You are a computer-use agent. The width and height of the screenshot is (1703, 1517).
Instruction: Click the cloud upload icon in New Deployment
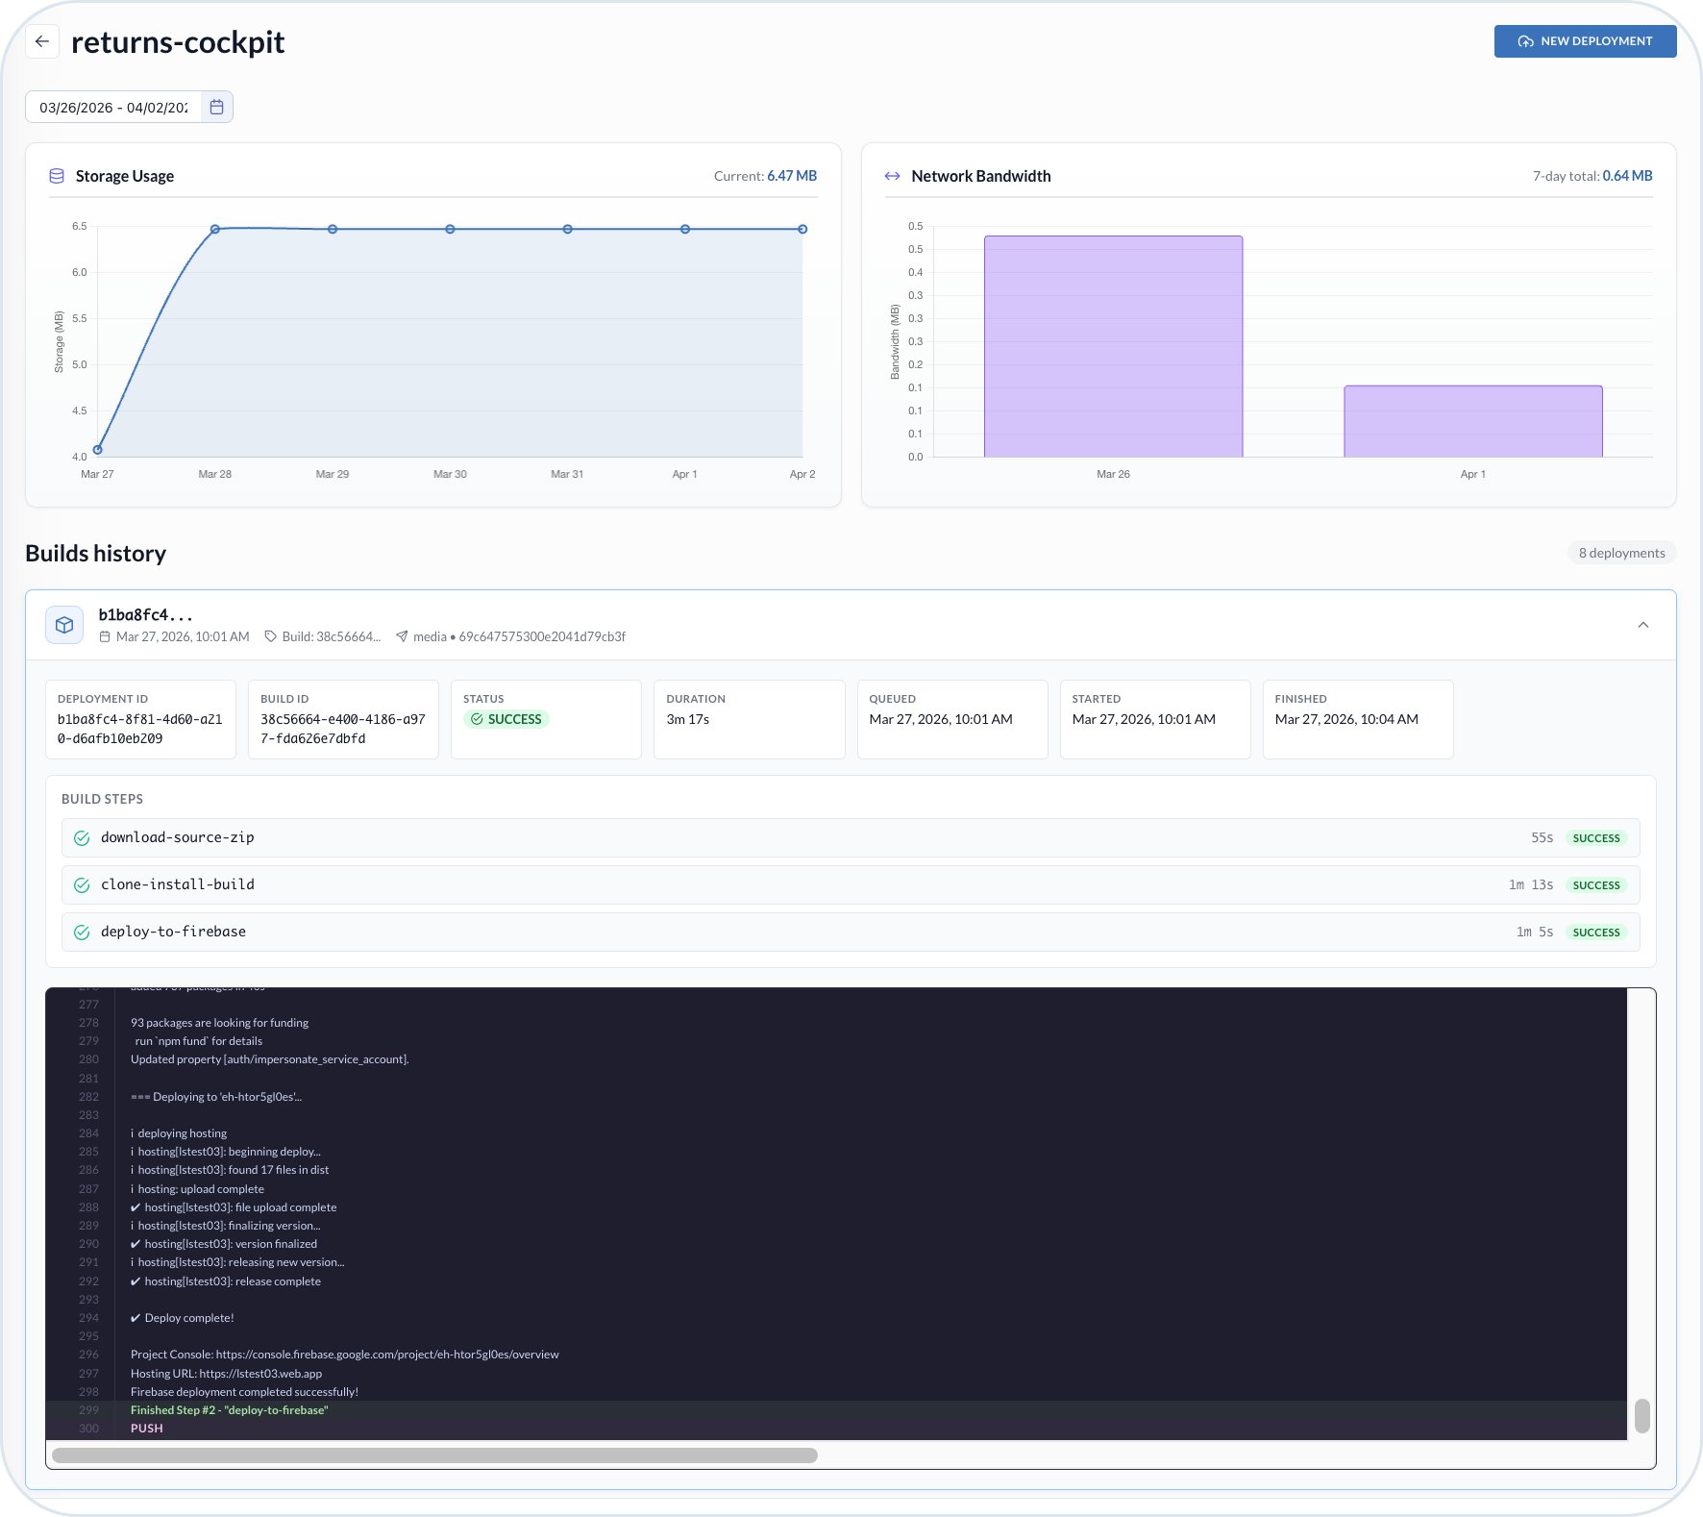[x=1525, y=41]
